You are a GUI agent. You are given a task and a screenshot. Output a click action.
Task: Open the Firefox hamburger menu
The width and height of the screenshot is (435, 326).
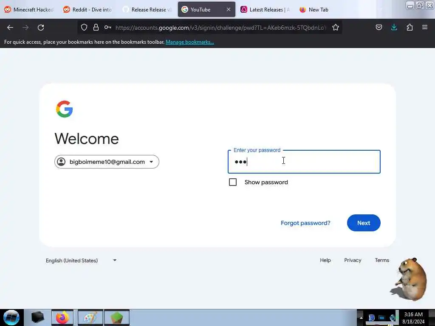425,27
